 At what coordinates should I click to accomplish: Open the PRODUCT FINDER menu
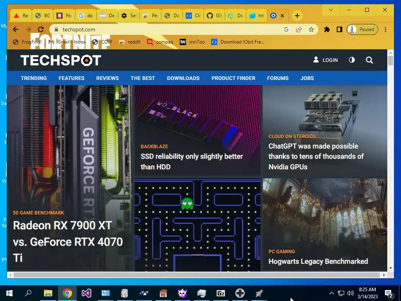tap(233, 78)
